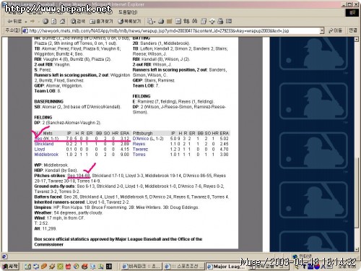Click the page scrollbar up arrow

357,39
